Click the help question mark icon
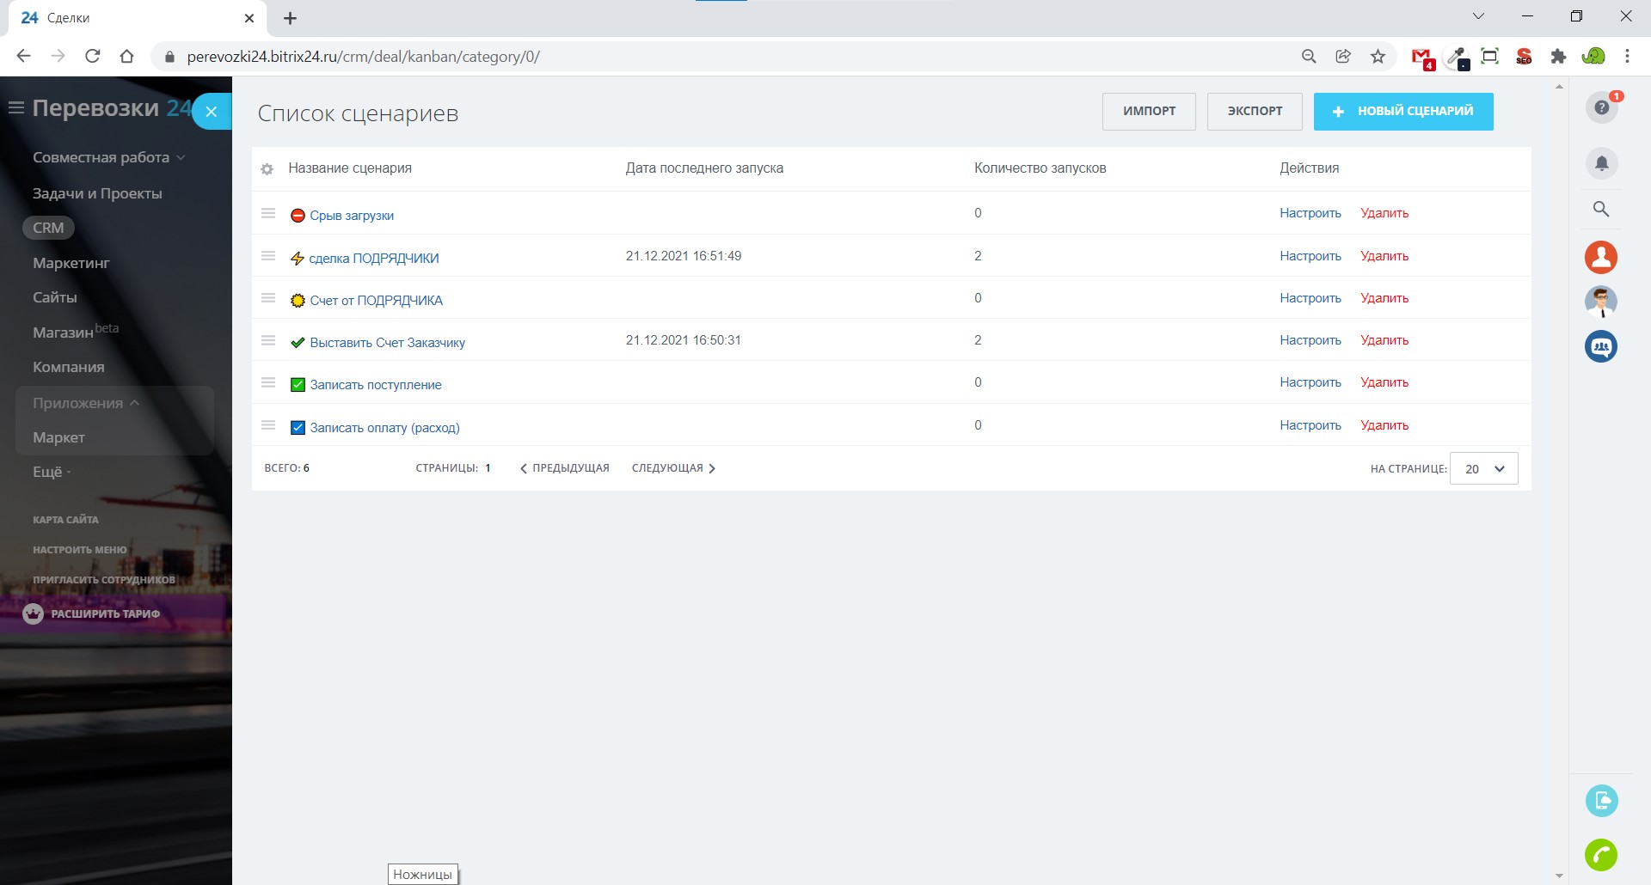 click(1601, 108)
